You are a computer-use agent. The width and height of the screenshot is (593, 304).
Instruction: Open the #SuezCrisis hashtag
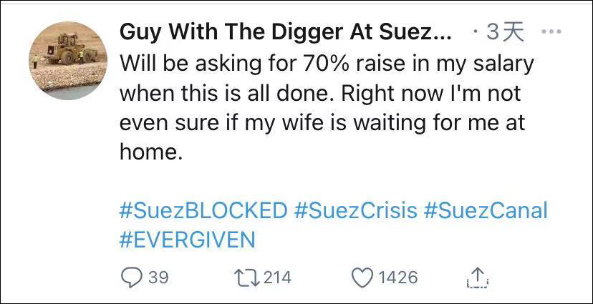355,210
